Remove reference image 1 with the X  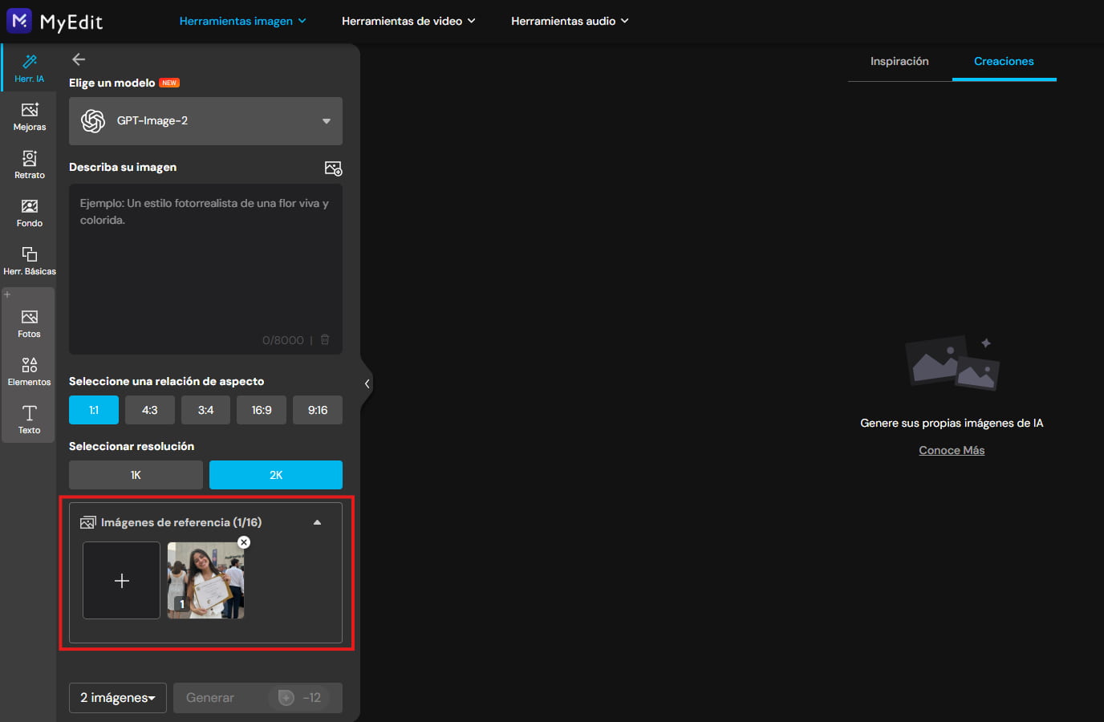(x=244, y=542)
